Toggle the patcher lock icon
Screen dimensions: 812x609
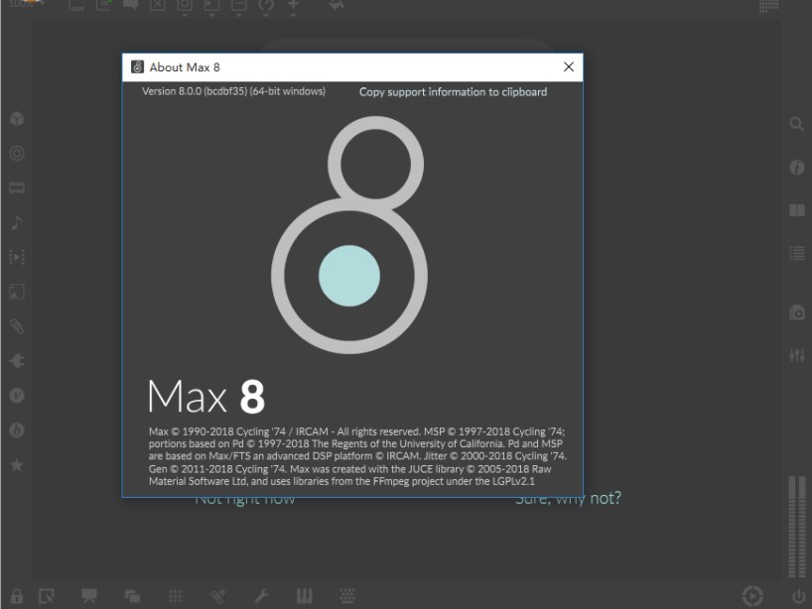pos(17,595)
